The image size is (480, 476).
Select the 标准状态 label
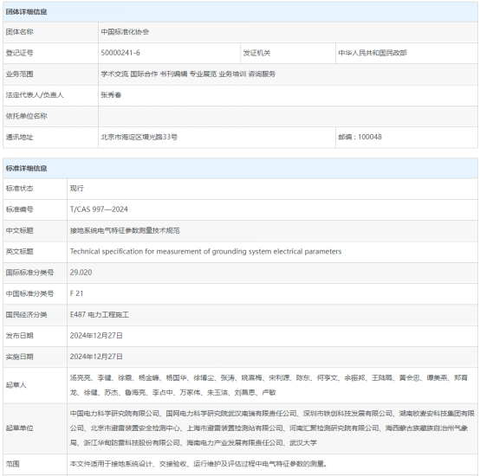click(20, 189)
